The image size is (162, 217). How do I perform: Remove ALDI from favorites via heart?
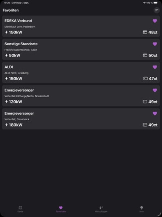tap(155, 67)
